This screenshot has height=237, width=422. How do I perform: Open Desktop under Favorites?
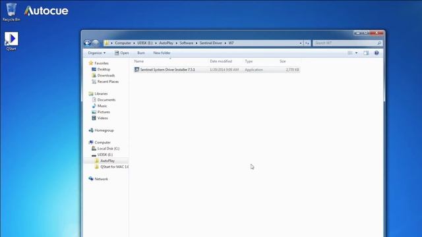pyautogui.click(x=104, y=69)
